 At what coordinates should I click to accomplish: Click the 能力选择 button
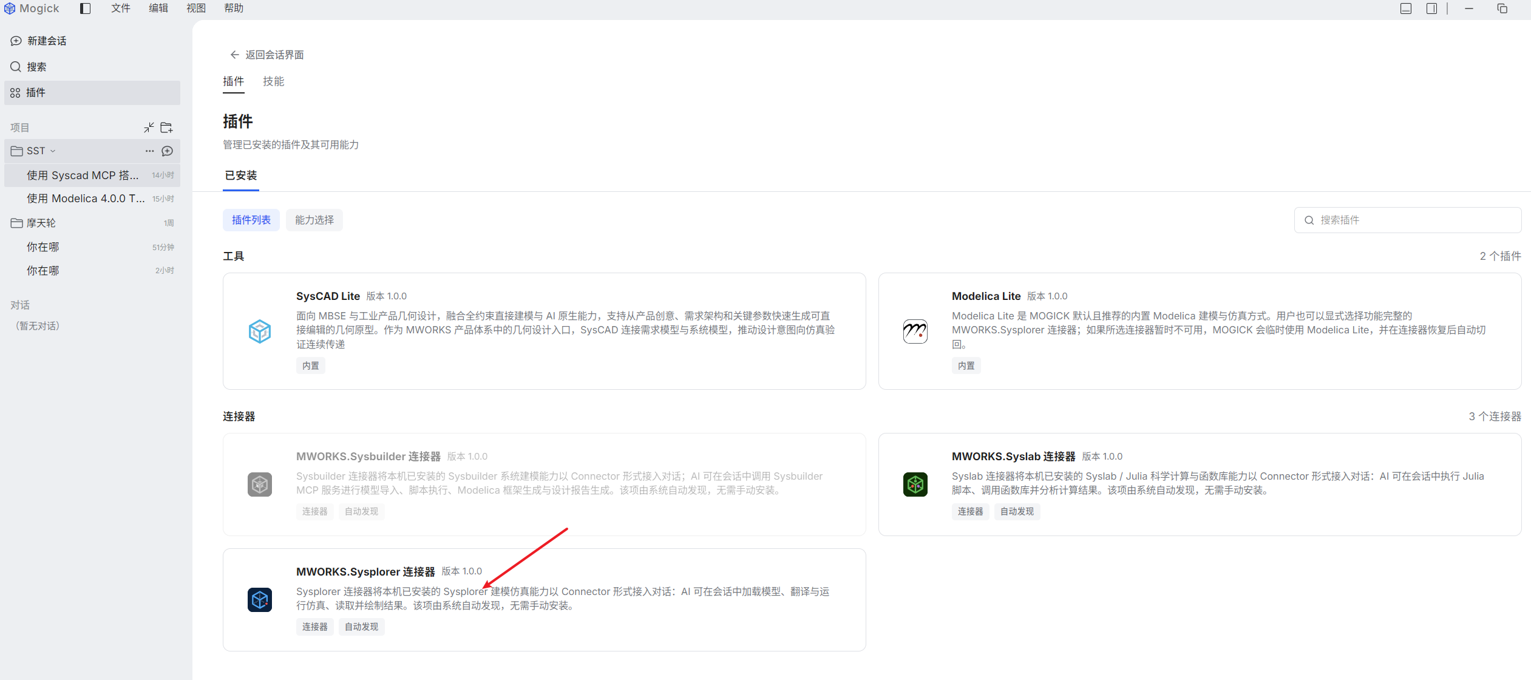[314, 220]
